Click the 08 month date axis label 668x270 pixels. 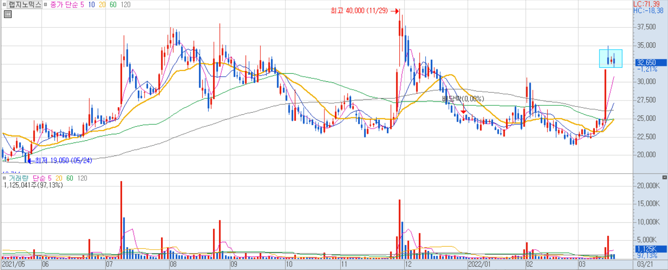pos(173,264)
